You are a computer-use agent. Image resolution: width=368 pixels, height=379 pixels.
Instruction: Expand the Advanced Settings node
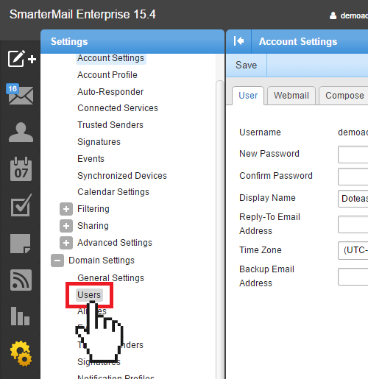pyautogui.click(x=66, y=243)
